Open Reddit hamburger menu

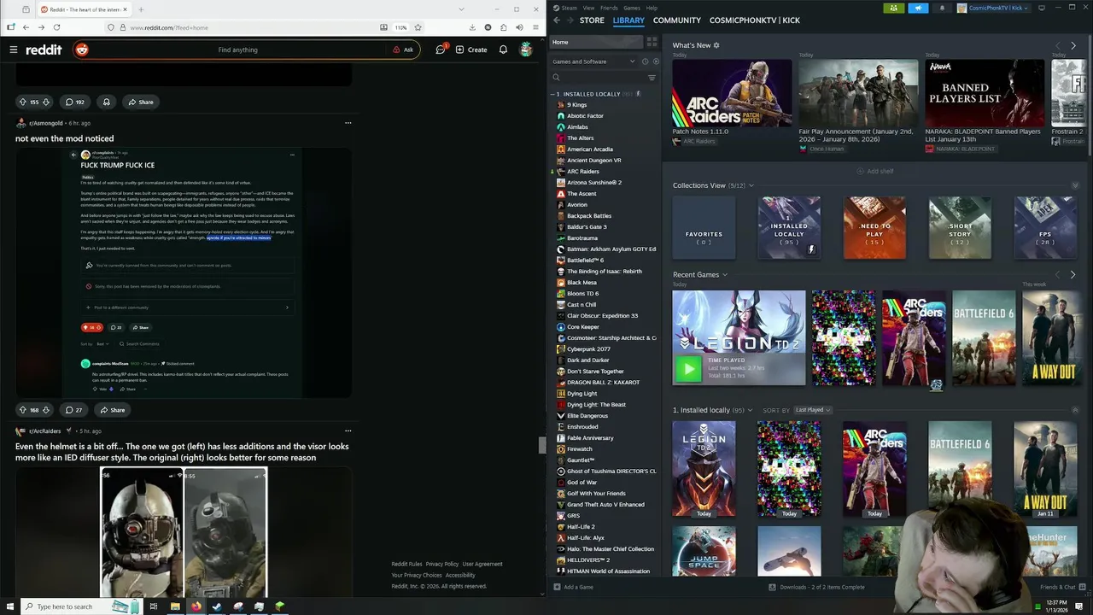click(13, 50)
